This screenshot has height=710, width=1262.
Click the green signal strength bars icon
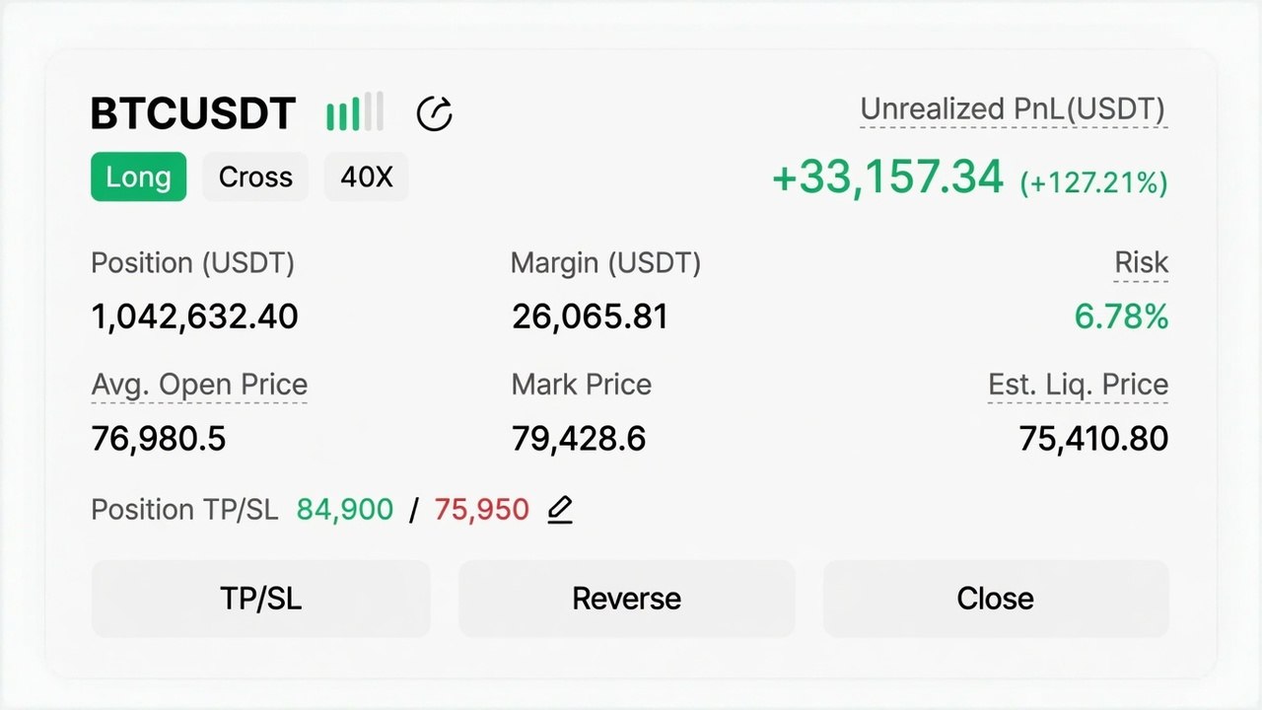coord(355,112)
